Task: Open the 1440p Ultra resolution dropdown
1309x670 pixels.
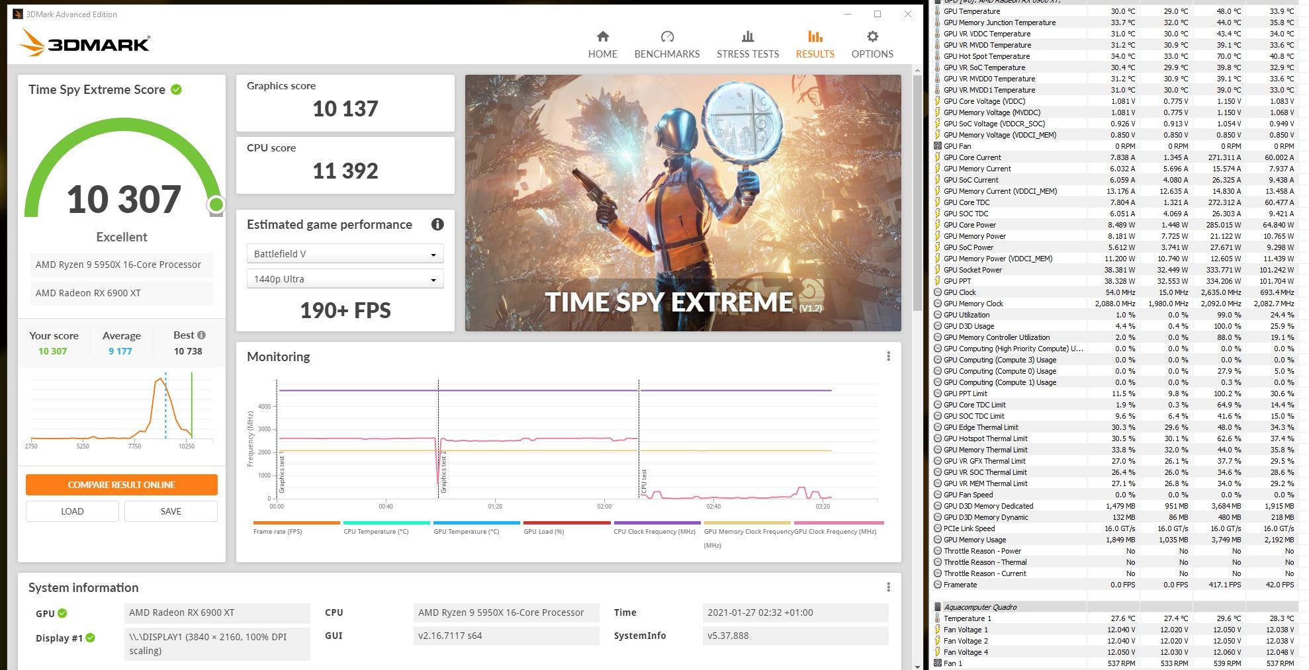Action: [x=345, y=279]
